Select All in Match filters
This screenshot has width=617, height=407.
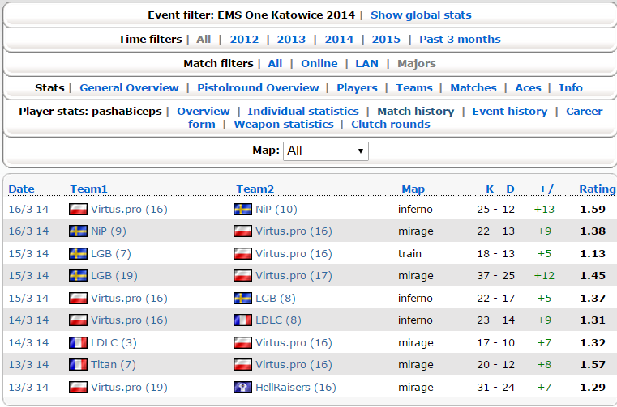(x=275, y=64)
